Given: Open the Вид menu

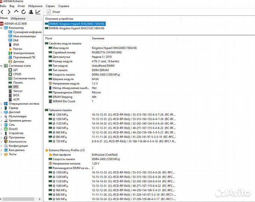Looking at the screenshot, I should (x=12, y=6).
